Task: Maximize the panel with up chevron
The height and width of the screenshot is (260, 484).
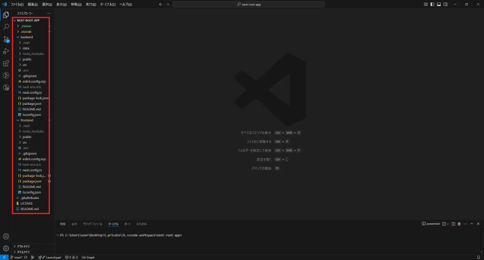Action: click(x=472, y=224)
